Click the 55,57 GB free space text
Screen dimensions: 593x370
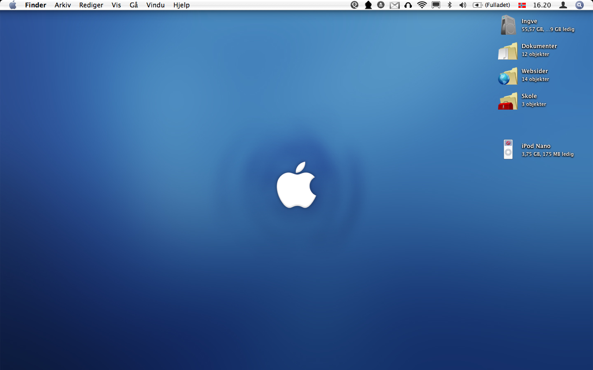(548, 30)
